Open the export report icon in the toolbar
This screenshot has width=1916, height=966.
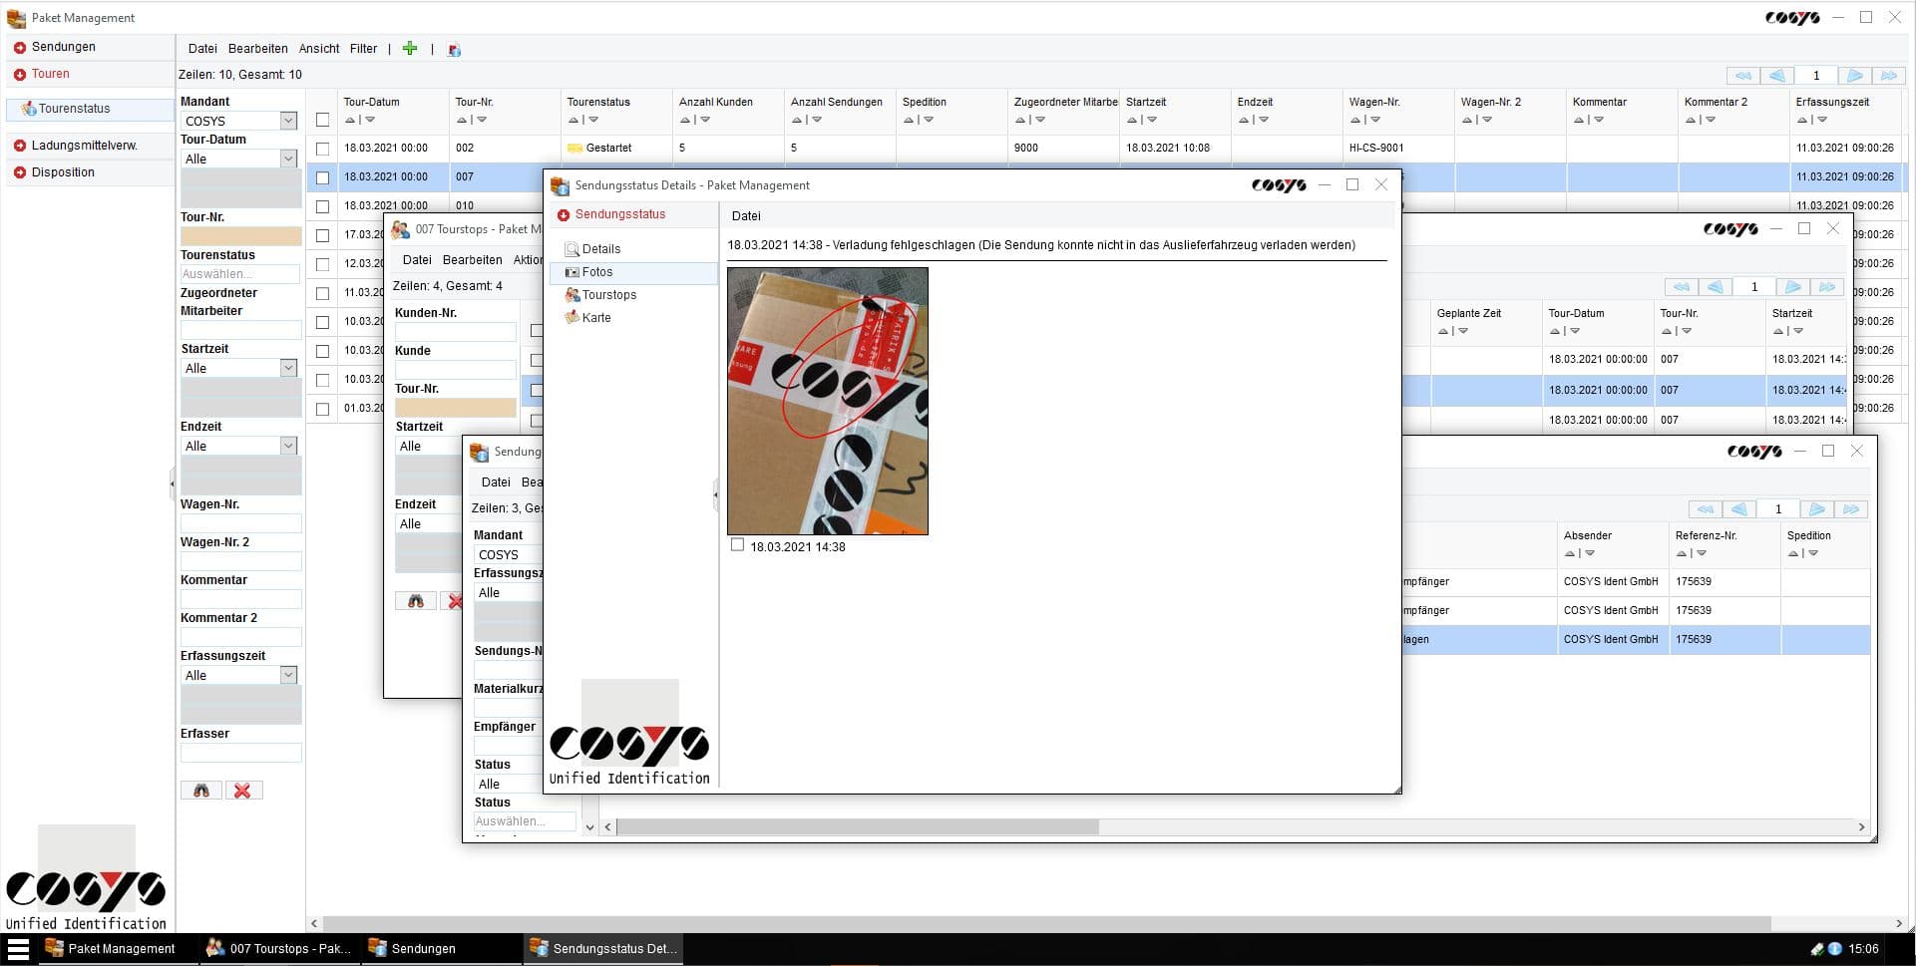pos(454,49)
